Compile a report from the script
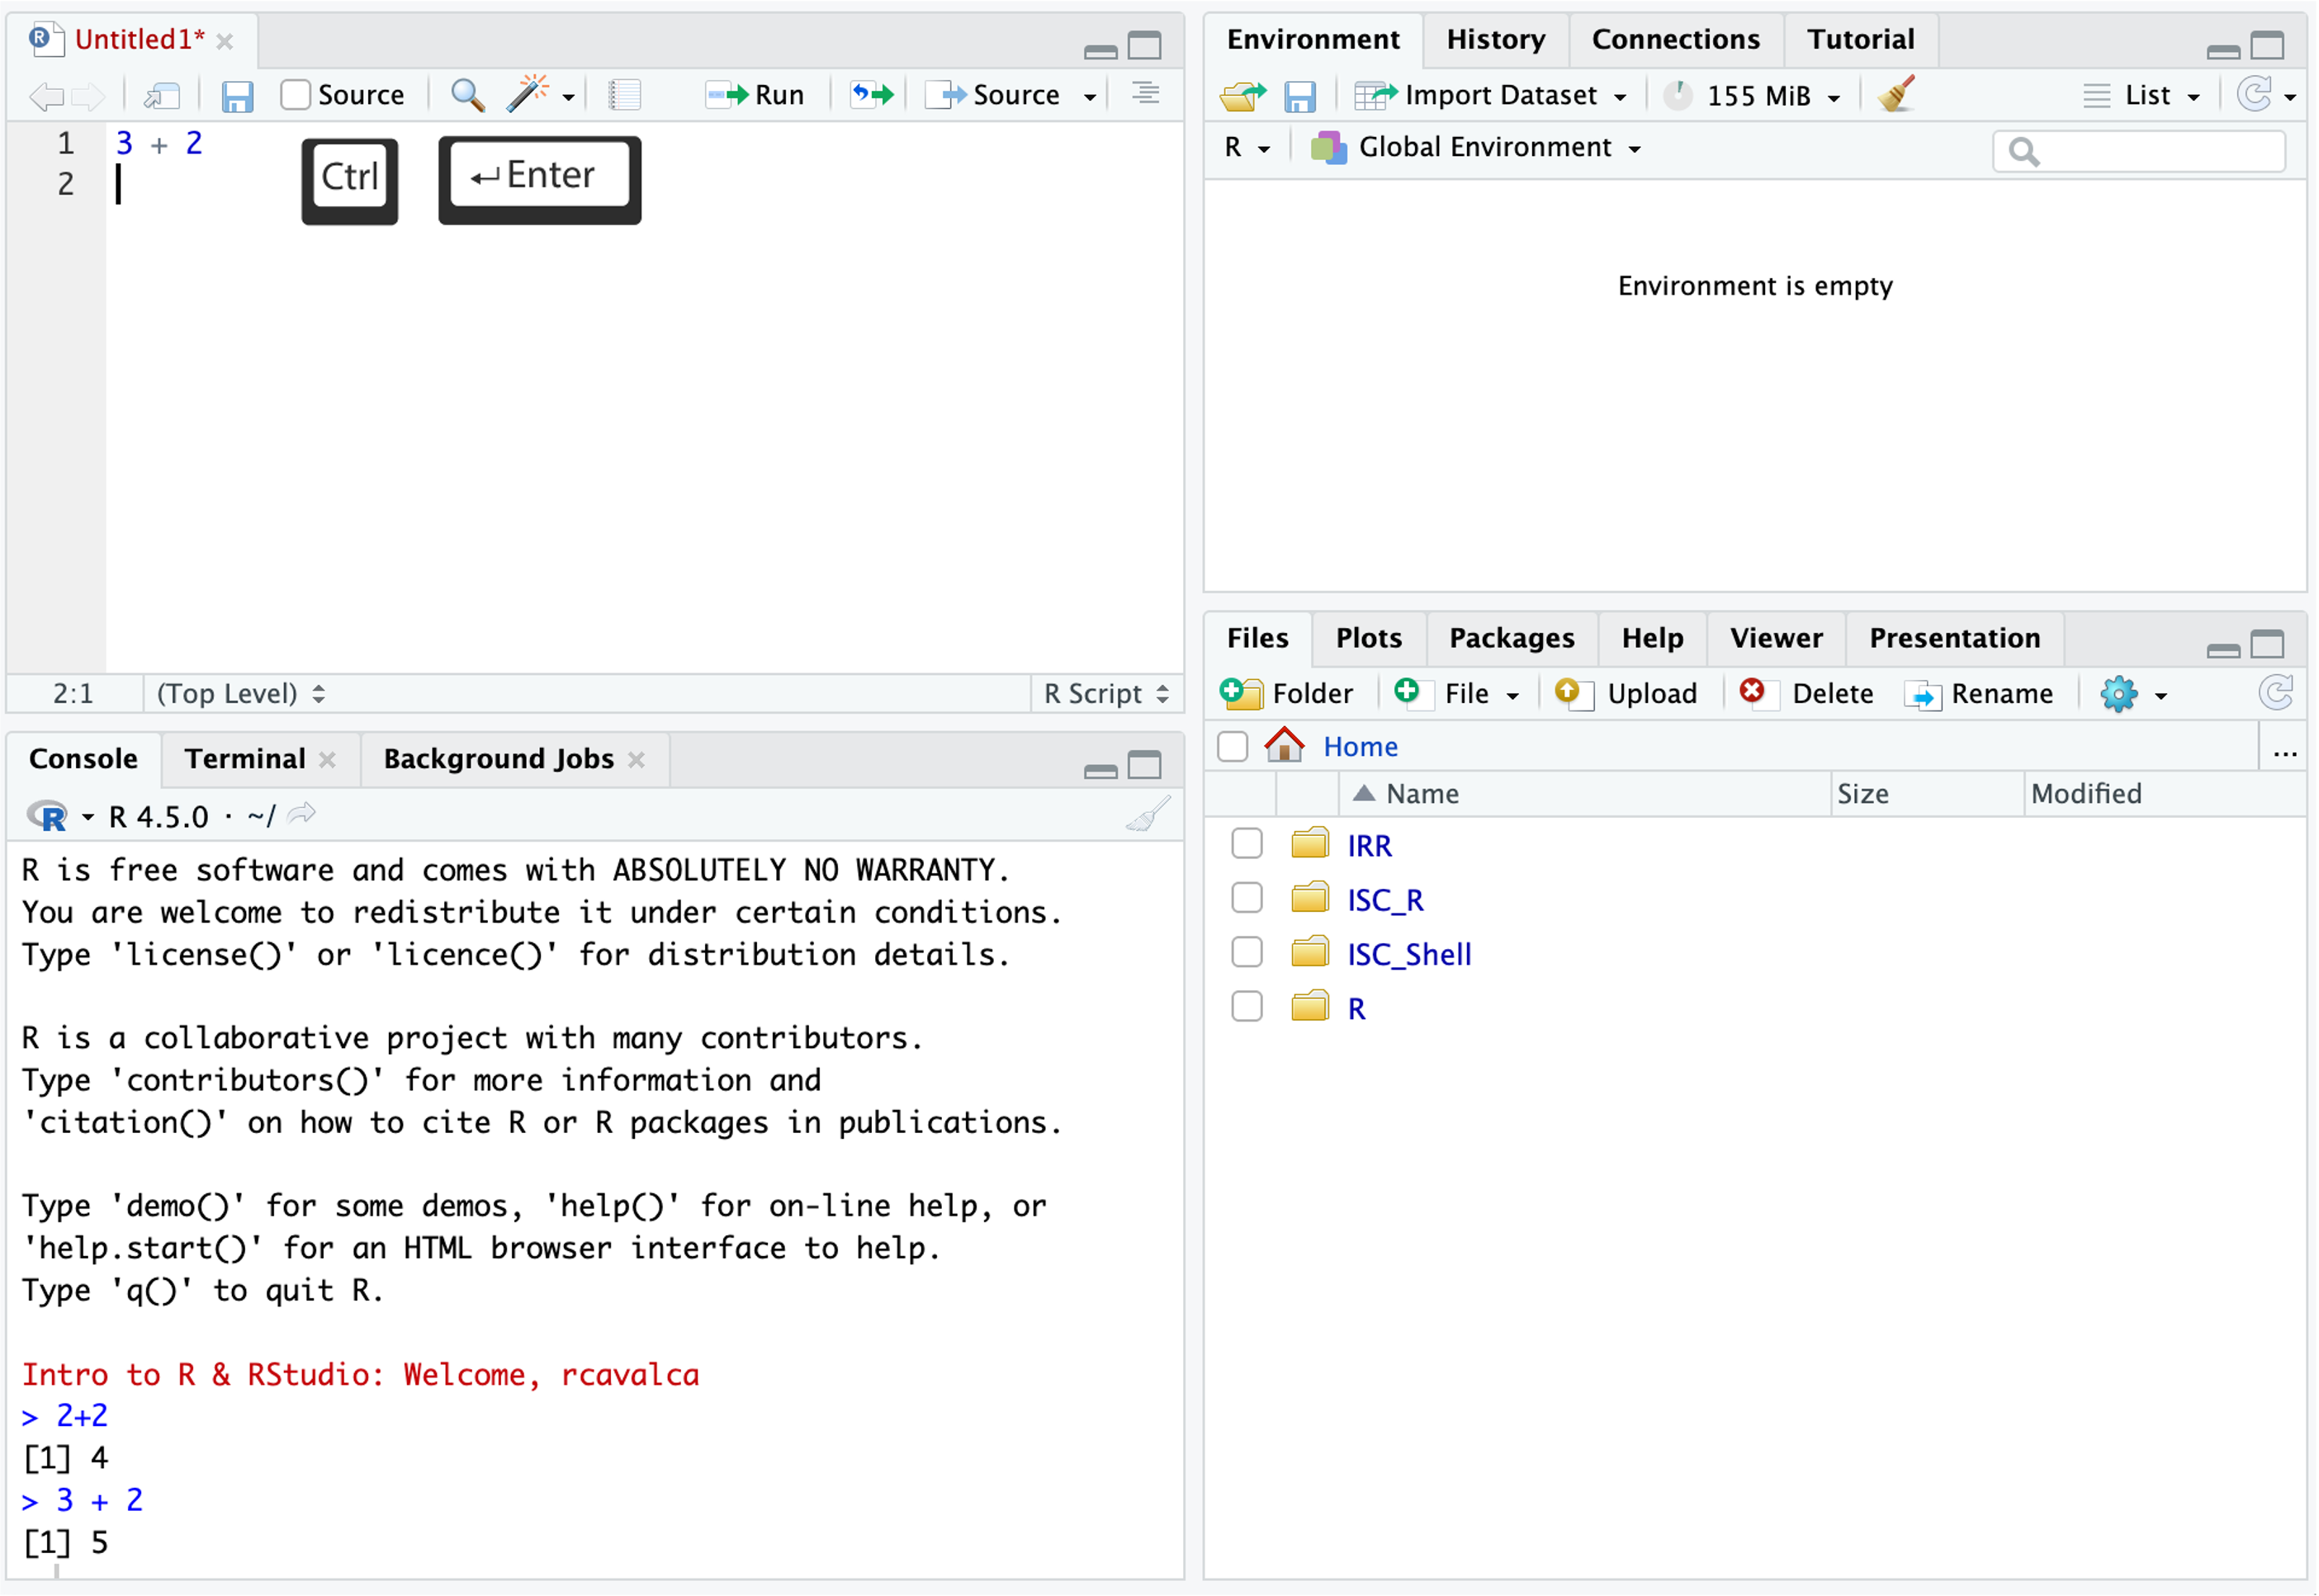 pos(623,94)
